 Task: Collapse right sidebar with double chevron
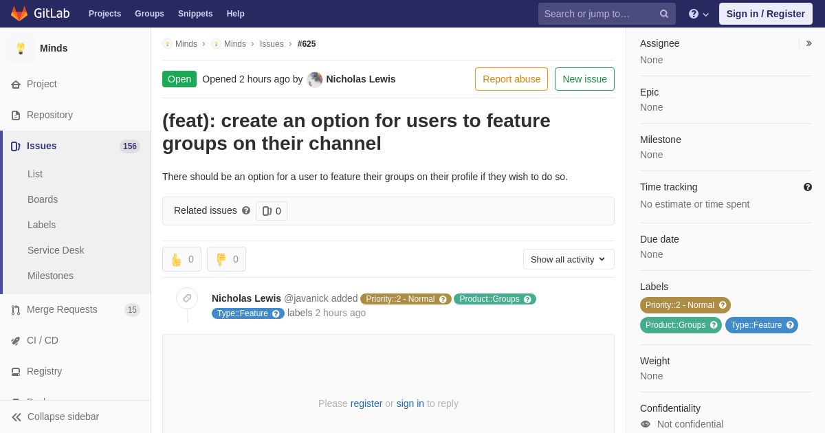[x=808, y=43]
